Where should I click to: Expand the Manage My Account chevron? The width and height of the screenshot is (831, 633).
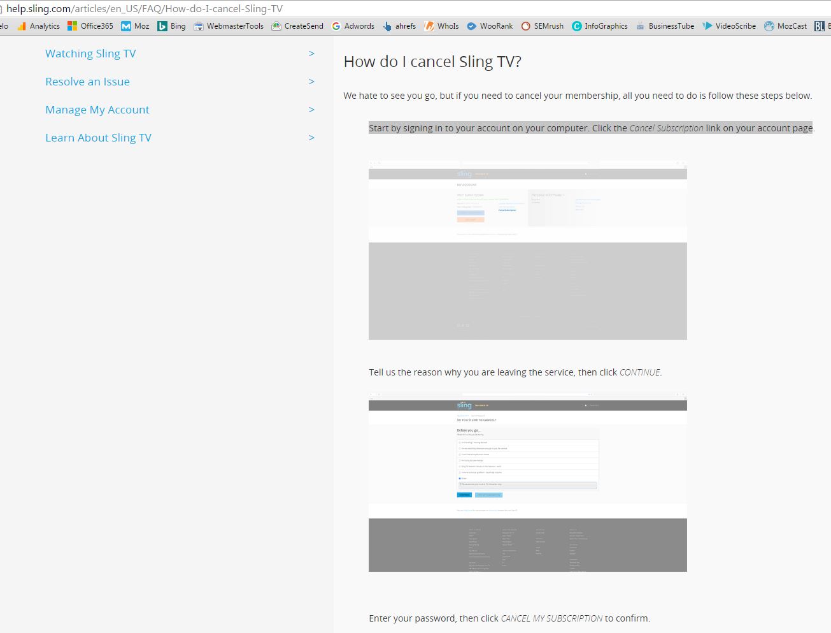pyautogui.click(x=311, y=110)
